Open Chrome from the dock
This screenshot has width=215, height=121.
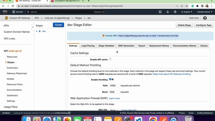click(x=153, y=119)
